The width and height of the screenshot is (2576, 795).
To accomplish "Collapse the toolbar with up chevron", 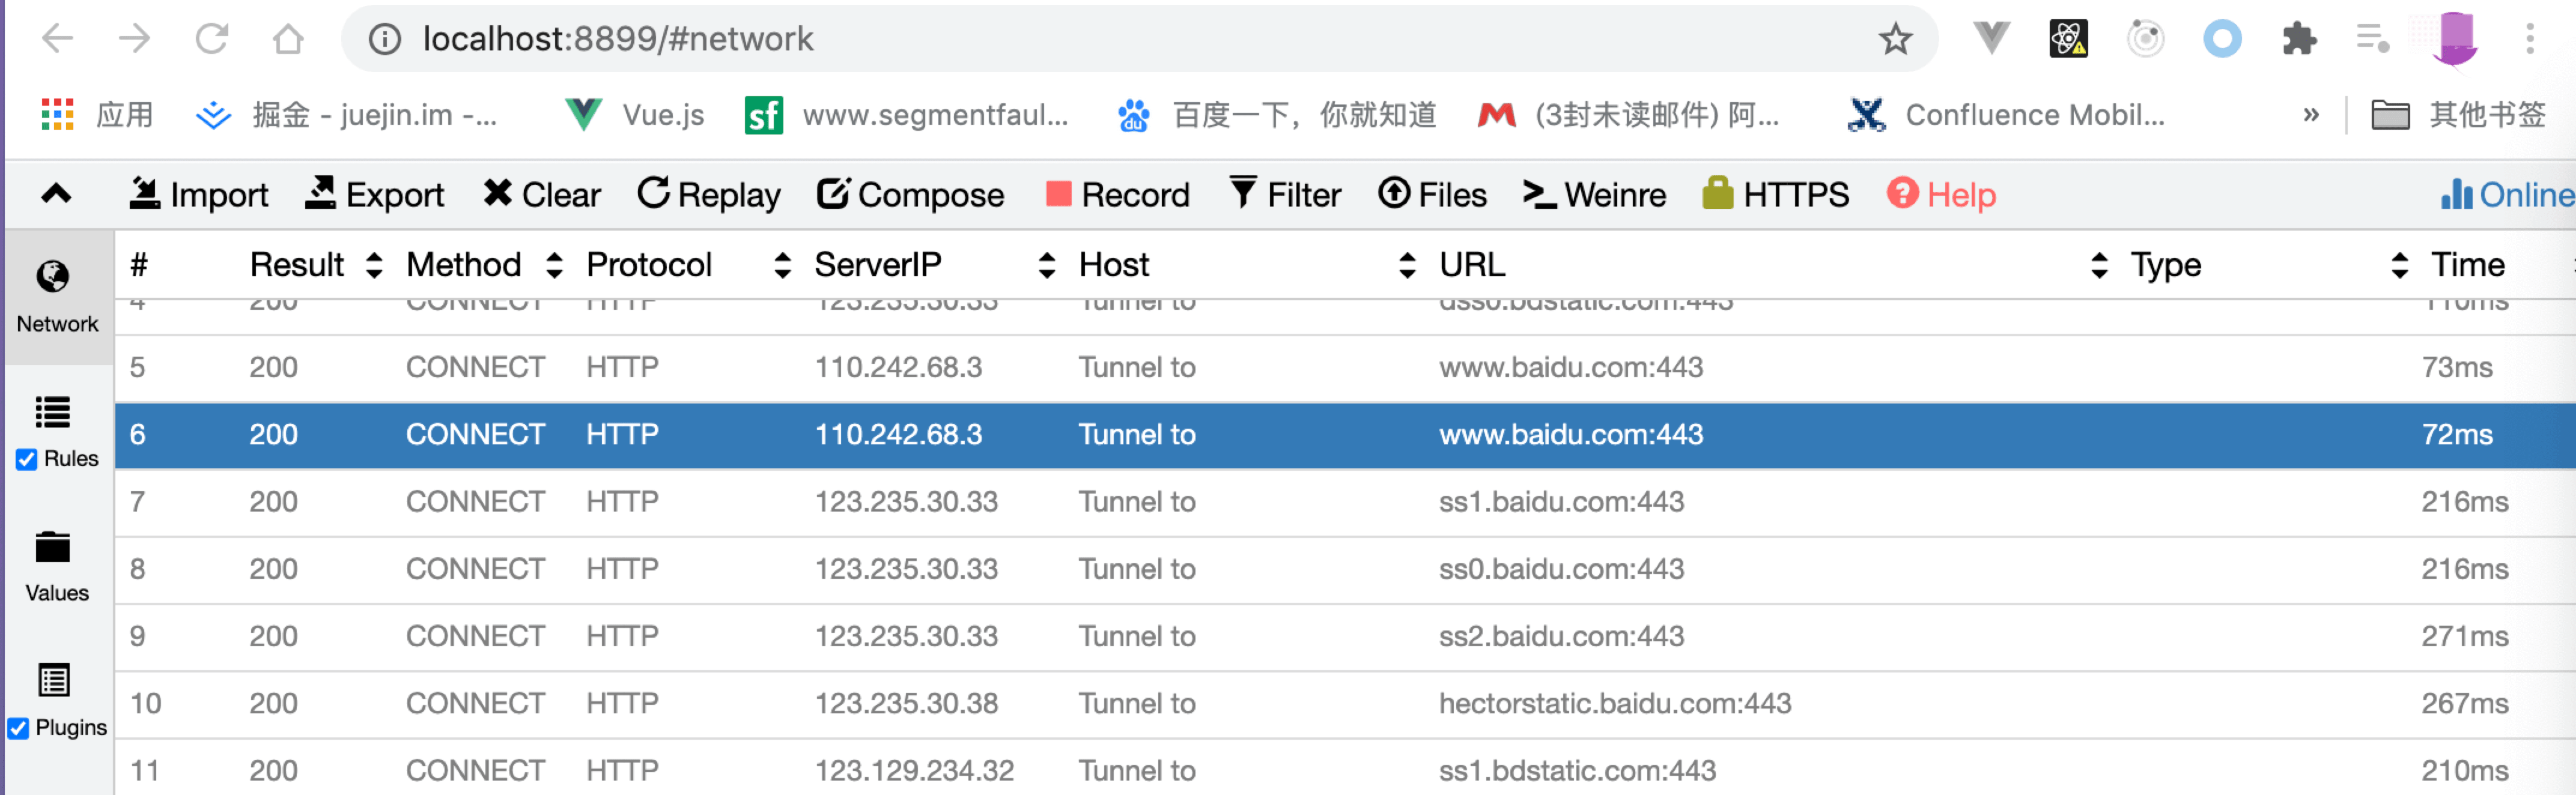I will (57, 194).
